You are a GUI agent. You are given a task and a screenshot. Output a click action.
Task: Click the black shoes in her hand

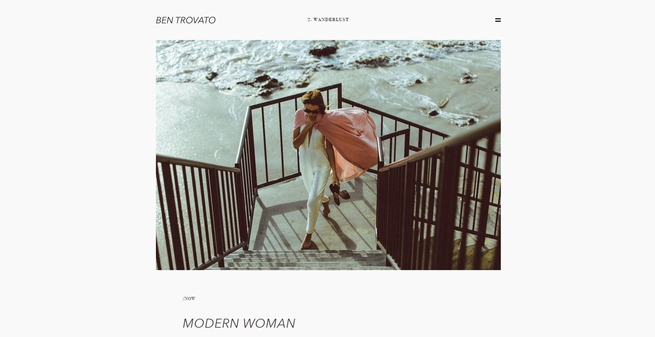[338, 194]
